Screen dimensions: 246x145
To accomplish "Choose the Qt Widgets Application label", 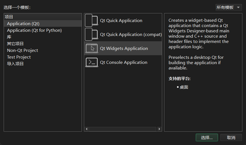I will [x=124, y=49].
